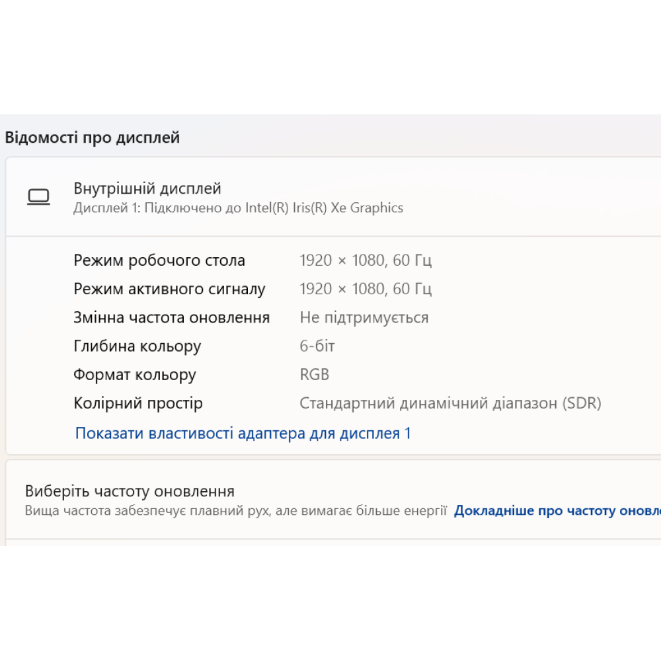Image resolution: width=661 pixels, height=661 pixels.
Task: Click the laptop icon beside Внутрішній дисплей
Action: 38,197
